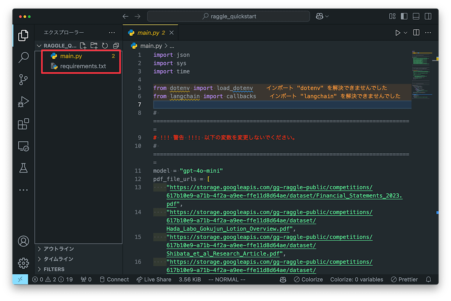Open the Financial_Statements_2023.pdf URL link
Screen dimensions: 451x301
(285, 195)
